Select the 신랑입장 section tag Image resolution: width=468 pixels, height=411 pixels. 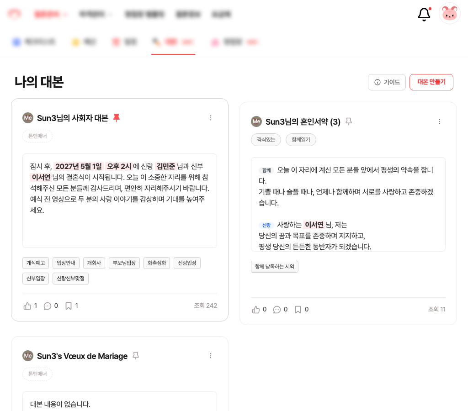pos(187,263)
